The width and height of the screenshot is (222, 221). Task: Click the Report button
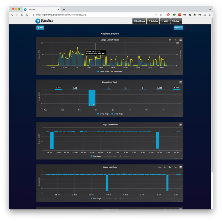pyautogui.click(x=178, y=28)
